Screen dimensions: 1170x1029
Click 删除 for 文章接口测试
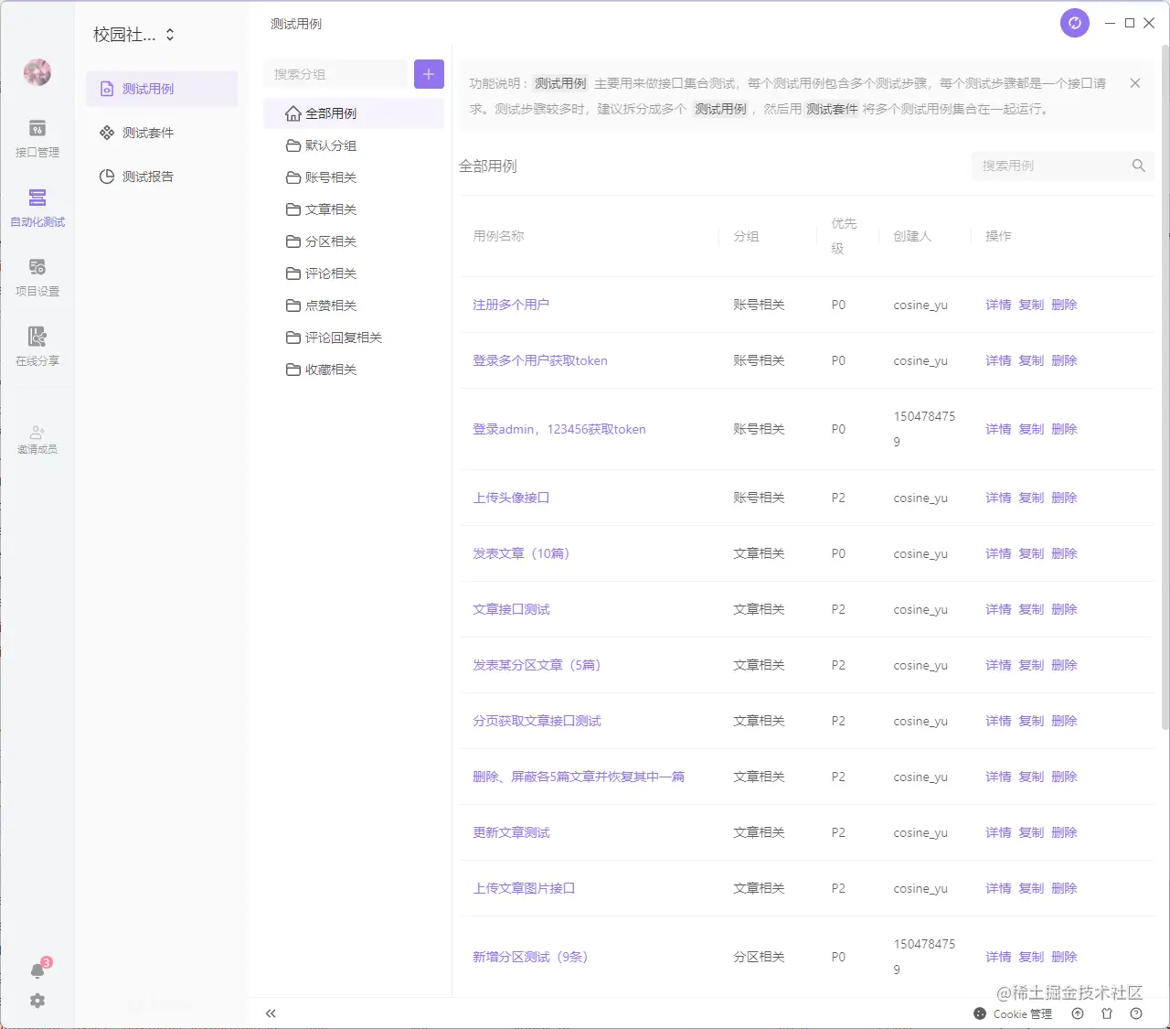tap(1064, 609)
